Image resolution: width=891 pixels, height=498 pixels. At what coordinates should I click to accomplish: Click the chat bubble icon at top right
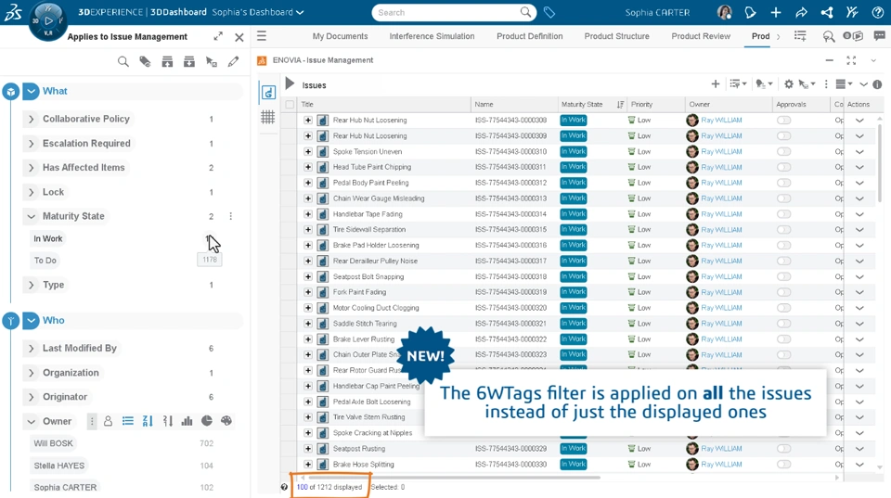point(879,36)
